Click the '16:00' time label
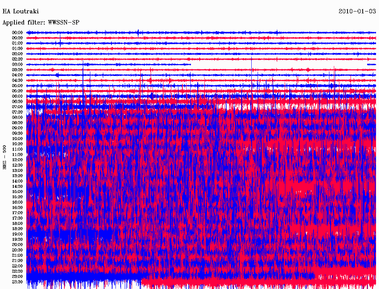The width and height of the screenshot is (379, 289). (17, 202)
